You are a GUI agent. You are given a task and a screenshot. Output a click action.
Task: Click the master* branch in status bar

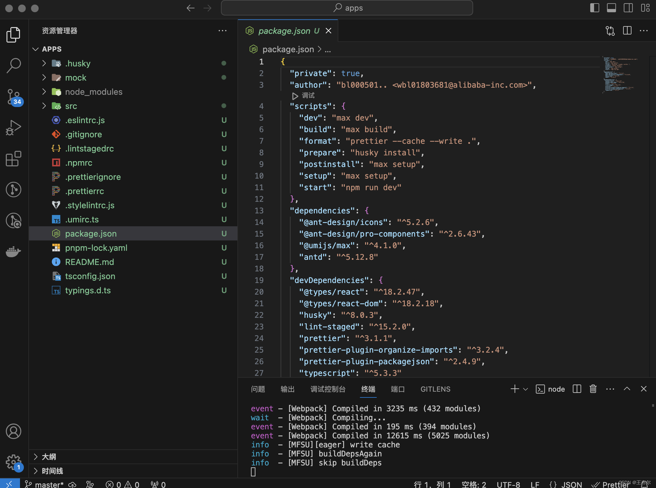49,484
